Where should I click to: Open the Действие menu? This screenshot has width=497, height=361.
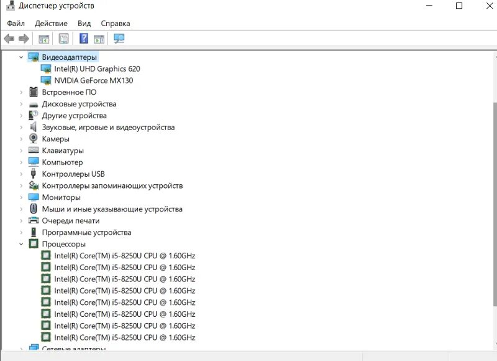51,24
